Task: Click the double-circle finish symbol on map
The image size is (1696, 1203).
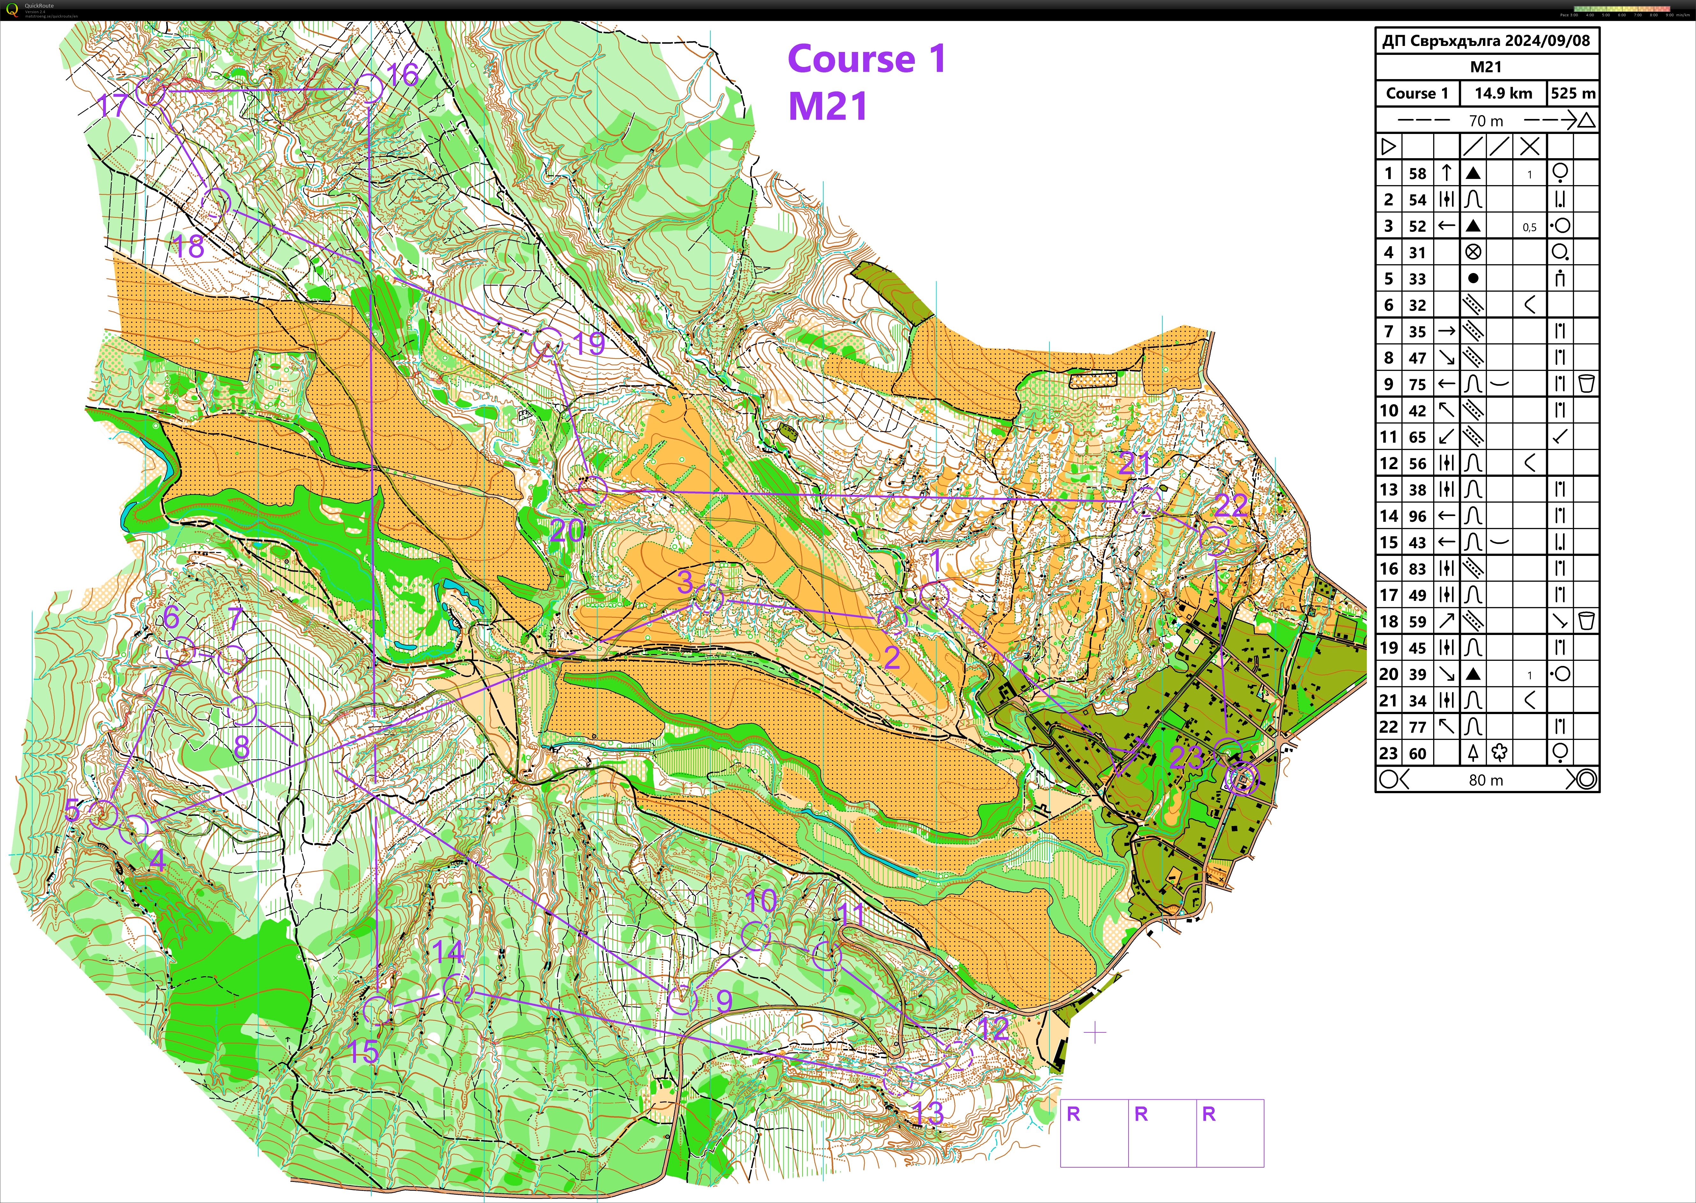Action: (1242, 779)
